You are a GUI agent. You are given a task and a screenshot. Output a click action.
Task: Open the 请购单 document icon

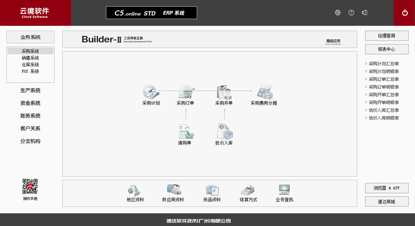click(x=185, y=131)
